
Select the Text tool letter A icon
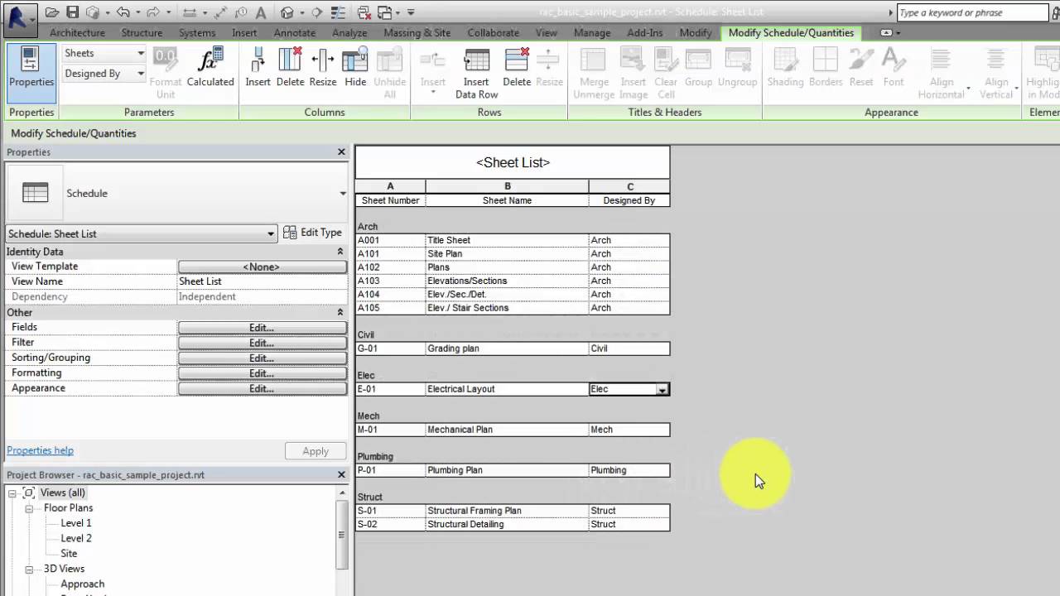260,12
